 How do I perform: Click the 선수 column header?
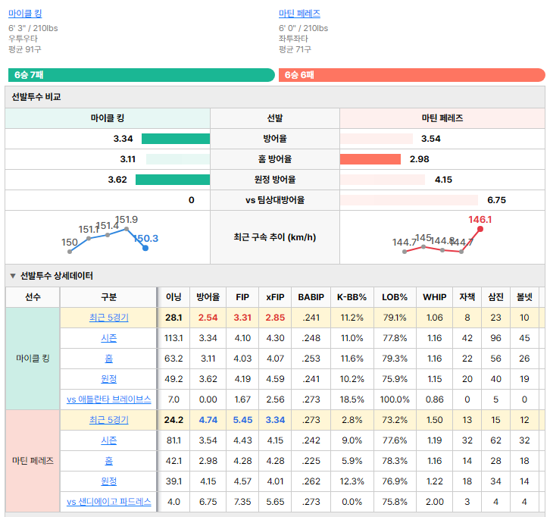[x=33, y=297]
